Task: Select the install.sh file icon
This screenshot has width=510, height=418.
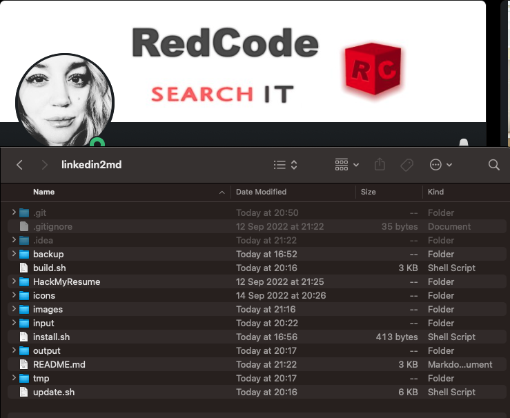Action: (24, 337)
